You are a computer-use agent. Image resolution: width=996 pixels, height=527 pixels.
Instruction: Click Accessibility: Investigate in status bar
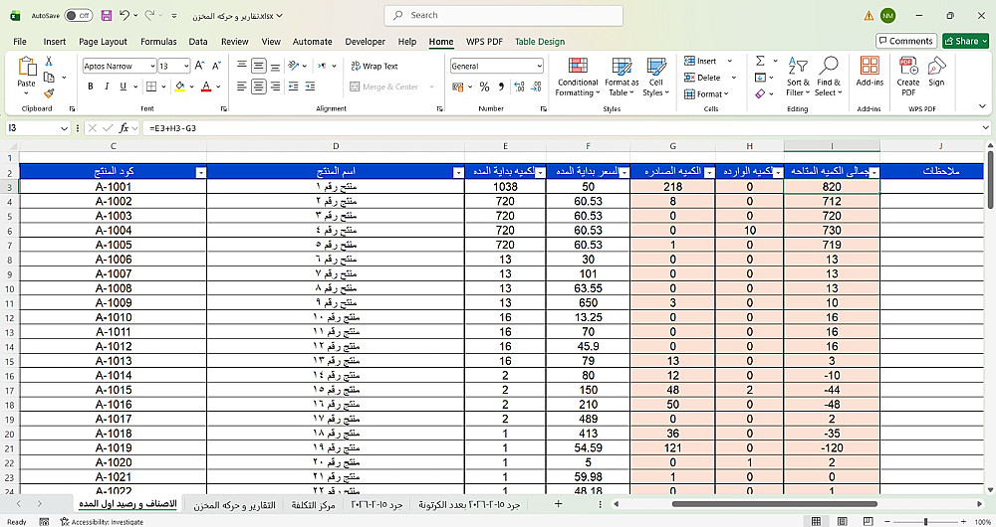(x=102, y=522)
